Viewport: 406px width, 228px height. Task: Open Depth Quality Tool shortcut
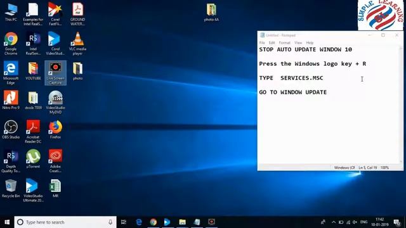click(11, 161)
